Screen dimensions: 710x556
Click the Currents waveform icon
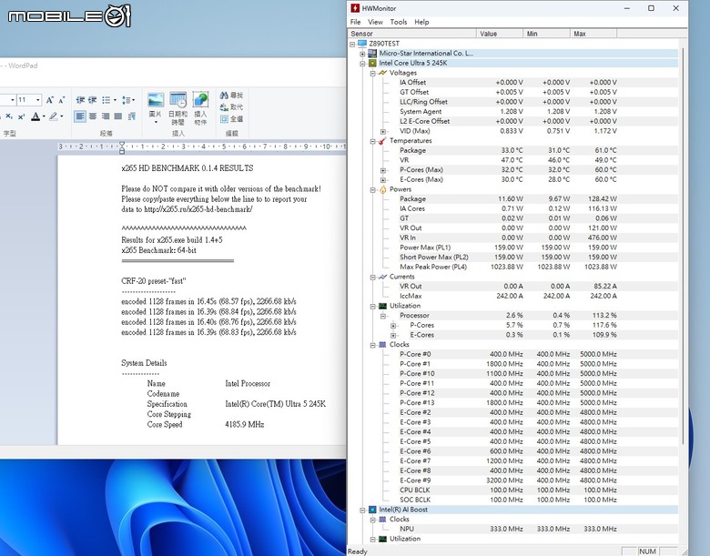[x=382, y=277]
